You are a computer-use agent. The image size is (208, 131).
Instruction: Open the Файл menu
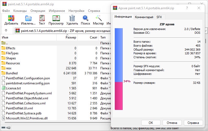coord(6,11)
